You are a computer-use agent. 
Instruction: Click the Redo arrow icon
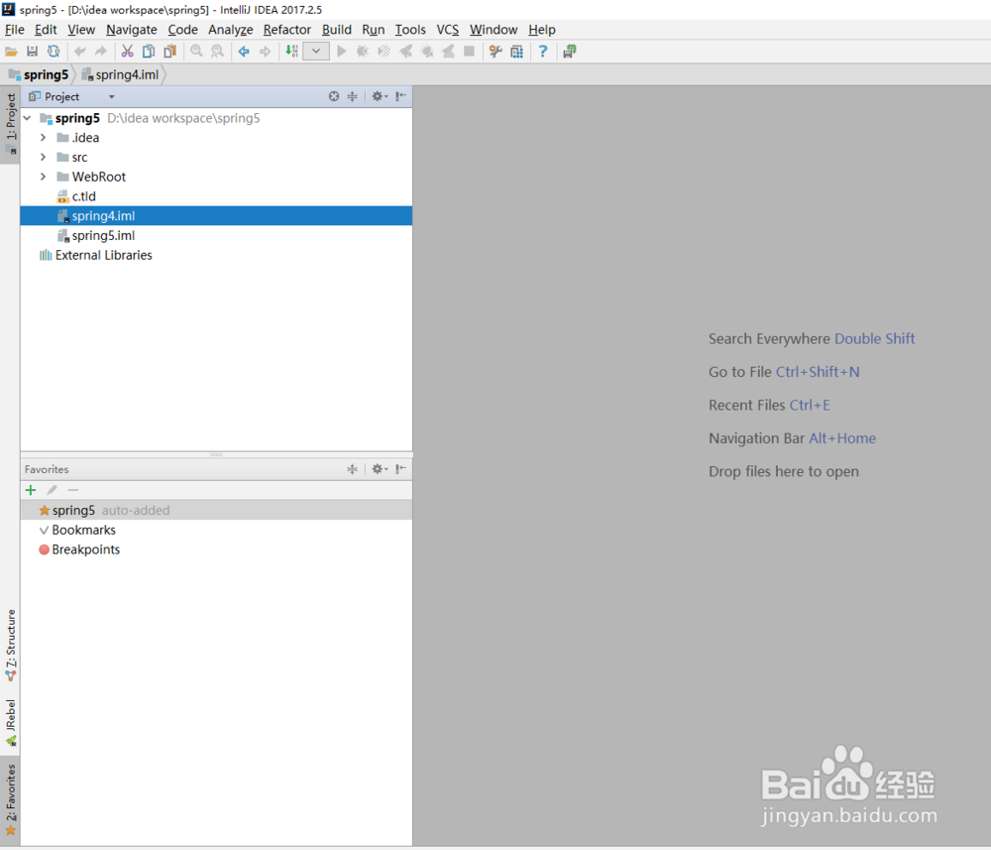point(100,52)
